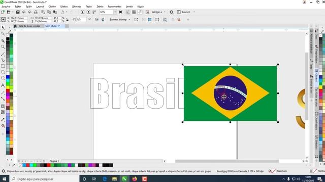Click the Crop bitmap icon

[x=136, y=20]
